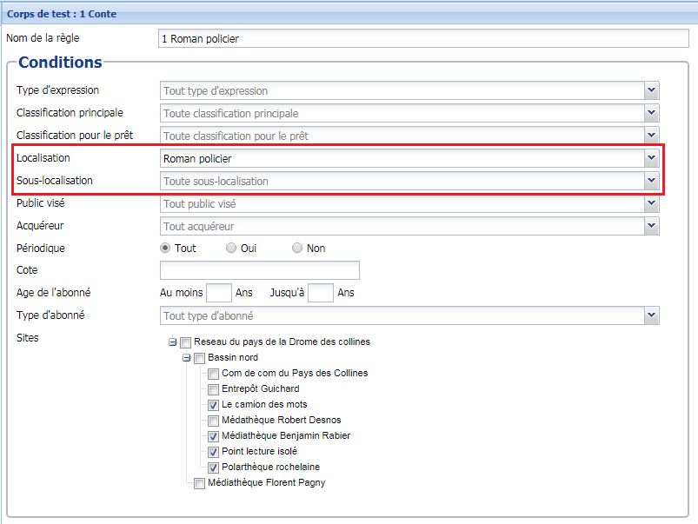Check the Entrepôt Guichard checkbox
Viewport: 698px width, 524px height.
[214, 389]
